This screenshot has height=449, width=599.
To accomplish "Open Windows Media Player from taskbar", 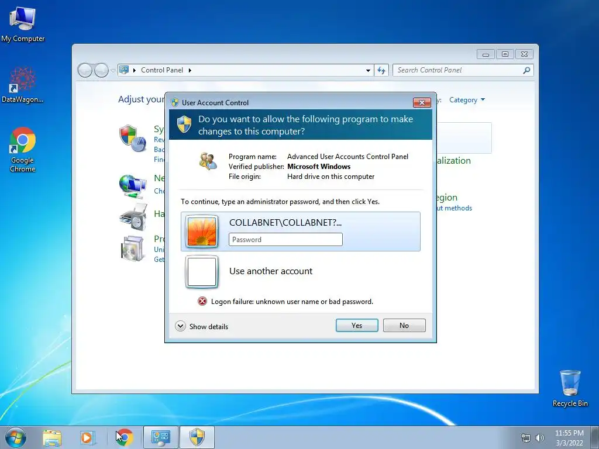I will point(87,437).
